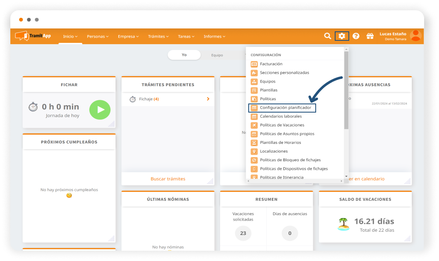Open the help question mark icon
This screenshot has height=261, width=439.
[x=356, y=36]
